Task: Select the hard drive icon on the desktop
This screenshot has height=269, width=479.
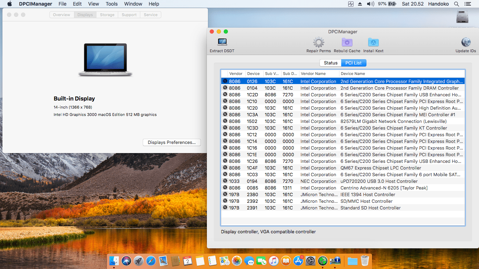Action: click(463, 17)
